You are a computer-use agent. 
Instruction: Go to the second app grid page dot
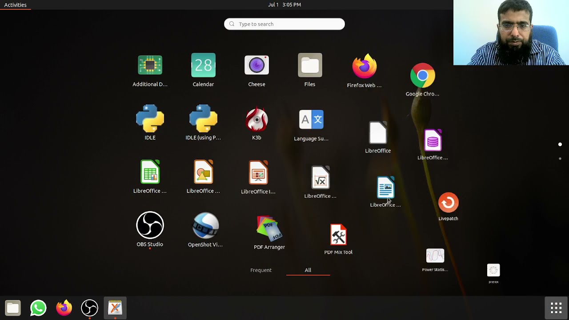coord(560,158)
